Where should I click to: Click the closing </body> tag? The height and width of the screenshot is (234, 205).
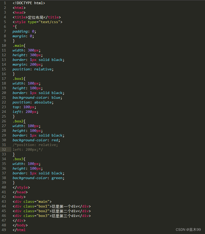[x=20, y=225]
